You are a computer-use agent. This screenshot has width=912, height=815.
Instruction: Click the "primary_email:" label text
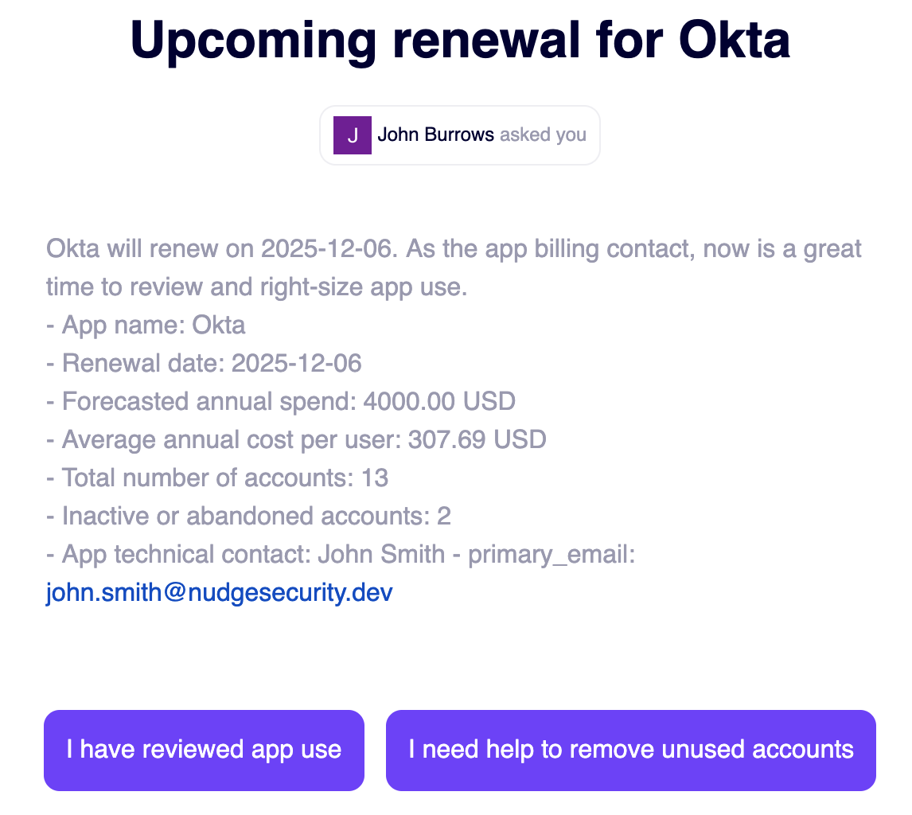coord(551,555)
